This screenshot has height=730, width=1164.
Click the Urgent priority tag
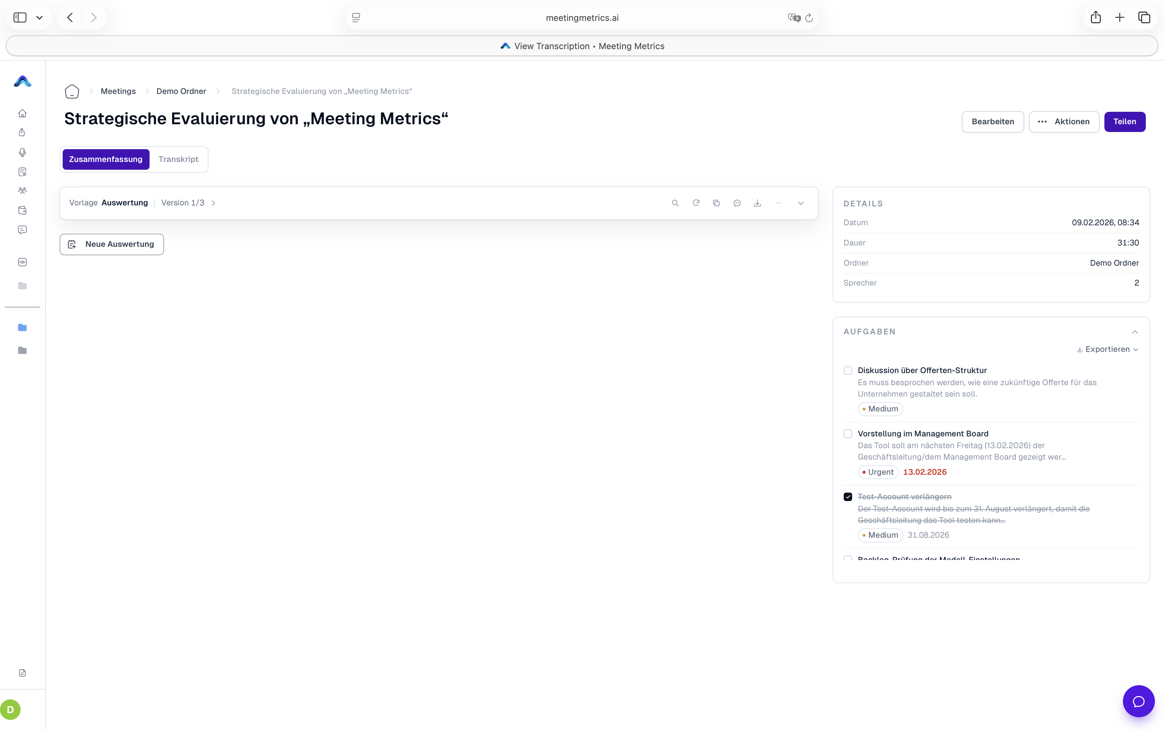point(878,472)
